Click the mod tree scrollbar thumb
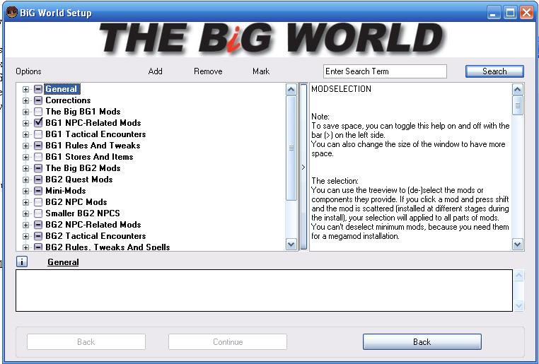 [x=291, y=148]
